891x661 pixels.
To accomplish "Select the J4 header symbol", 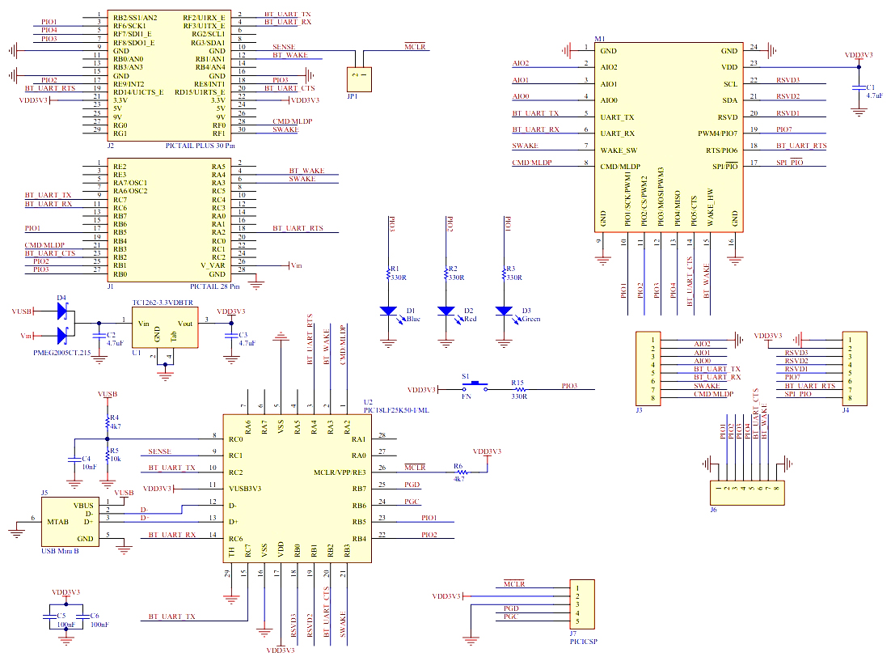I will pyautogui.click(x=855, y=369).
